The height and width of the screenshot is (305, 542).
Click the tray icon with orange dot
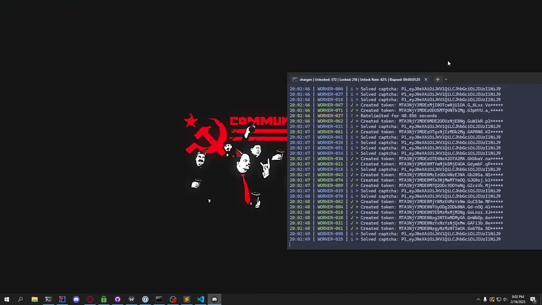click(492, 299)
